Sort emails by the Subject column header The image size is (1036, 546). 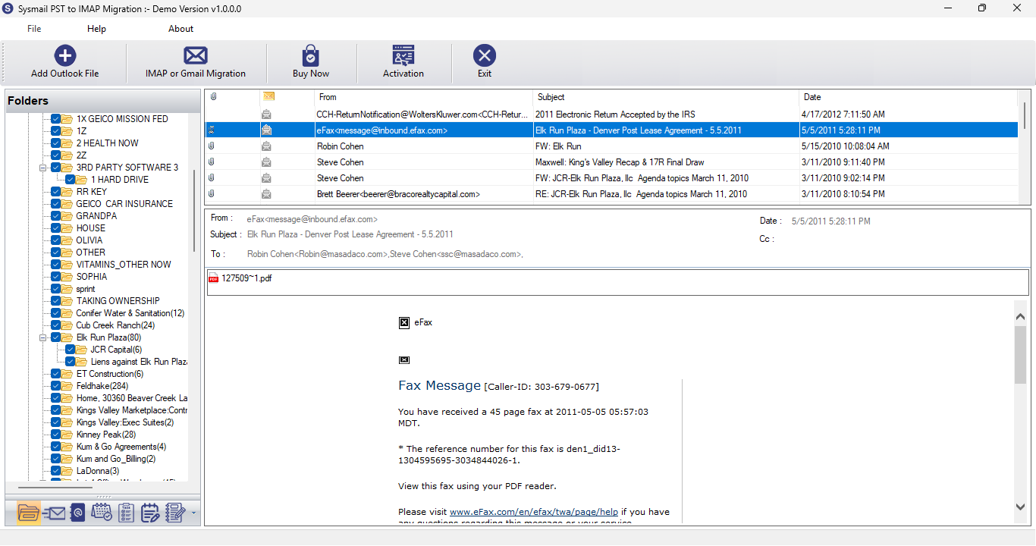click(667, 97)
